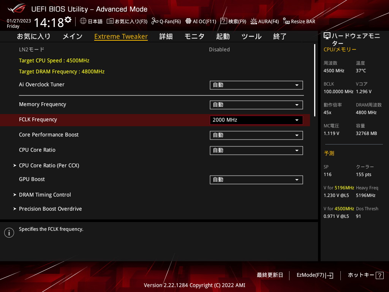Open Memory Frequency dropdown
This screenshot has height=292, width=389.
coord(256,105)
